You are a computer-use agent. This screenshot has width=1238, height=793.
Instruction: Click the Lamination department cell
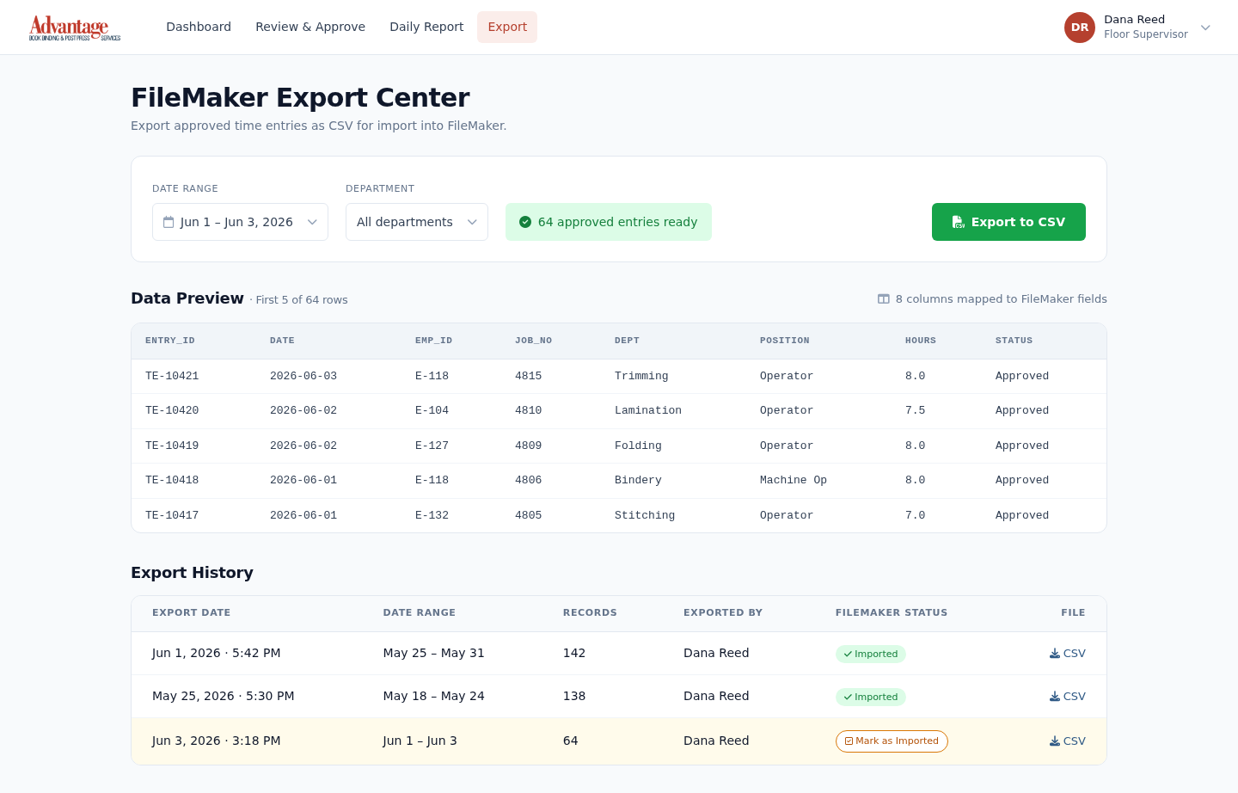[648, 410]
